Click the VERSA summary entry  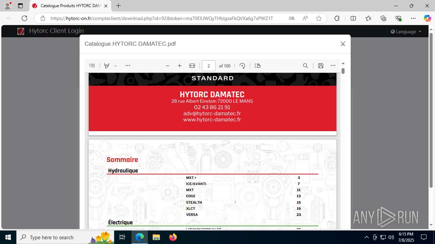click(x=192, y=215)
